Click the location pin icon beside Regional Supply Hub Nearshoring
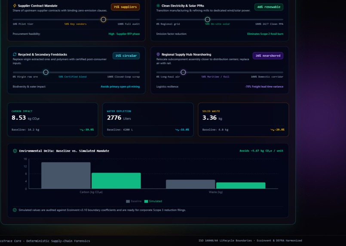 pos(158,54)
